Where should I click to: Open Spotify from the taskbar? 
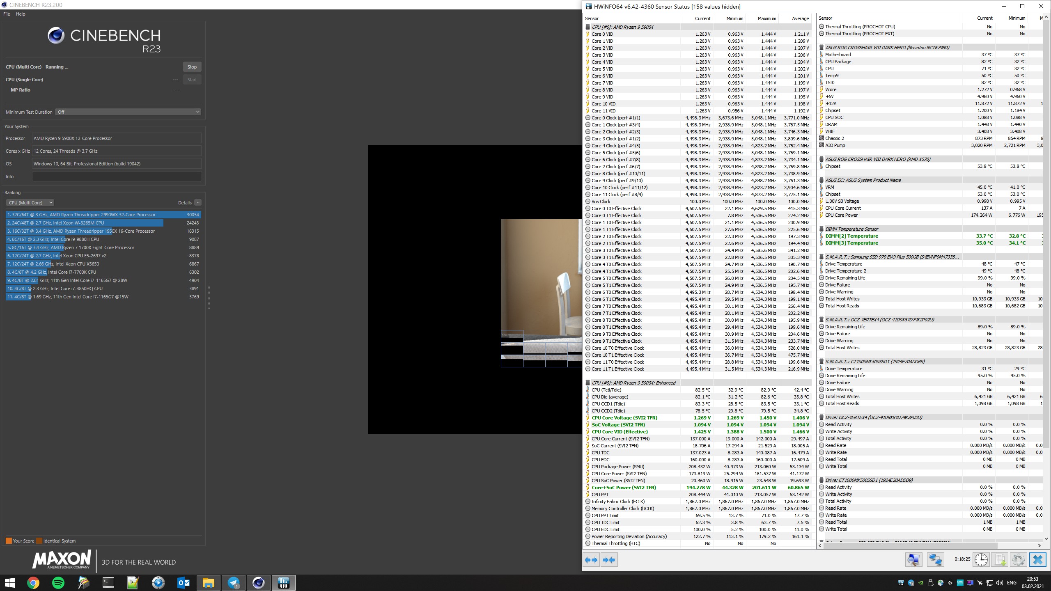58,582
